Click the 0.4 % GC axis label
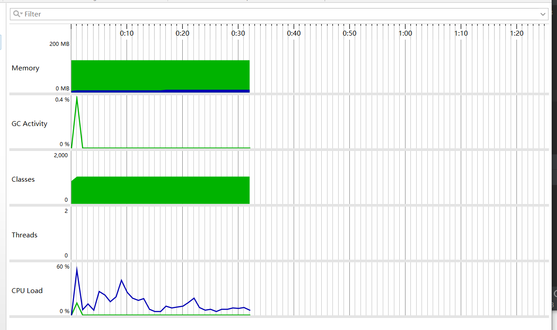557x330 pixels. 62,100
